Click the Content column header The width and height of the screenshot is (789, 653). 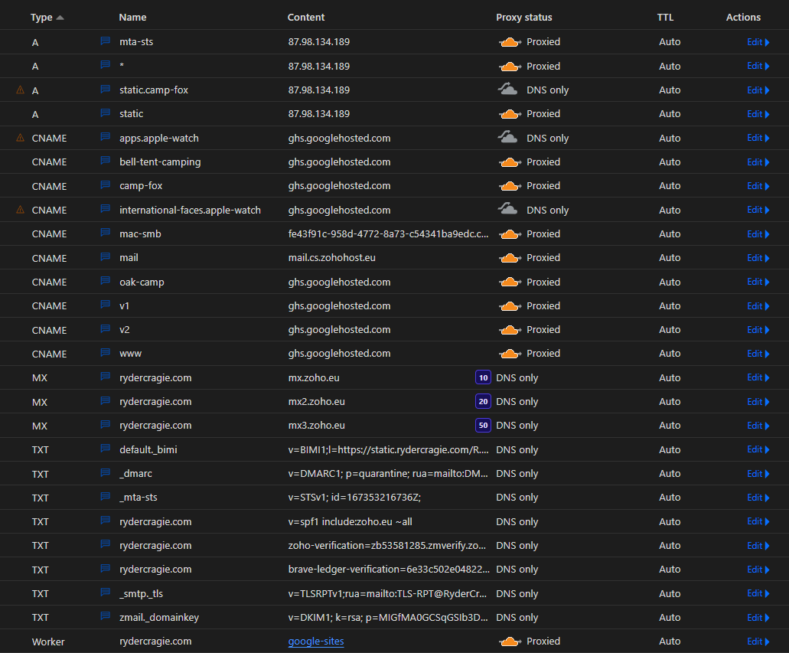point(306,17)
